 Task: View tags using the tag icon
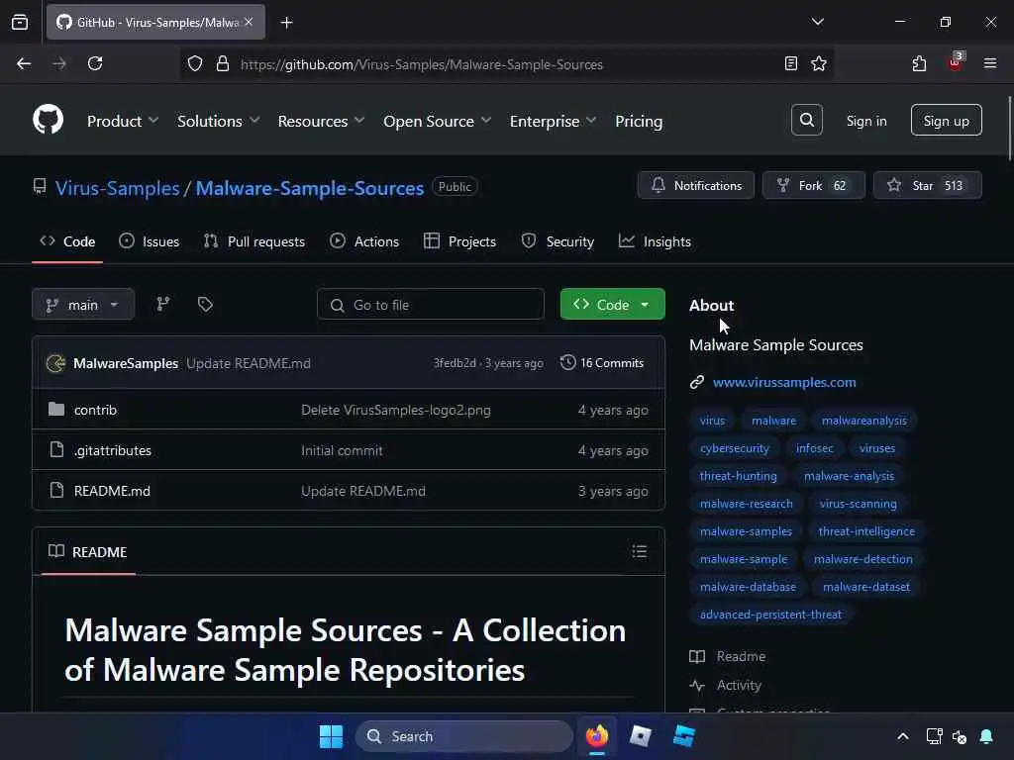pos(205,304)
